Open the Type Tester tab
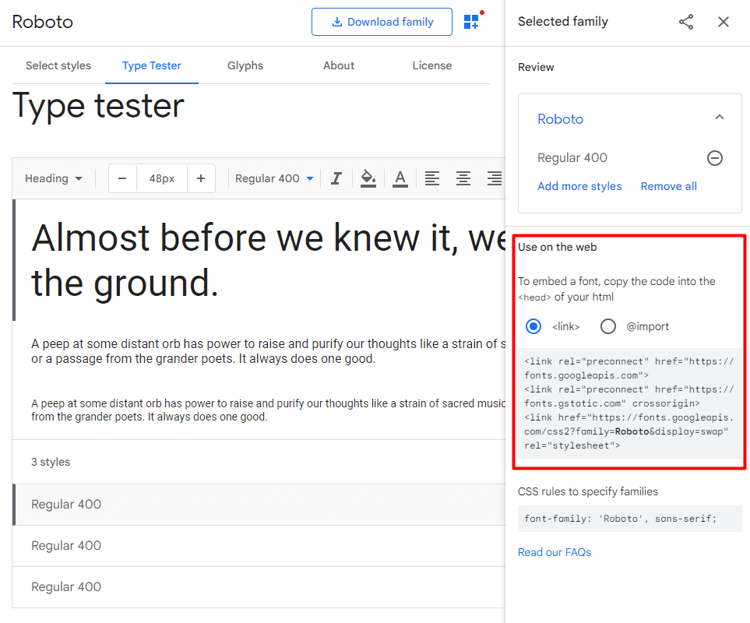This screenshot has width=750, height=623. 152,65
